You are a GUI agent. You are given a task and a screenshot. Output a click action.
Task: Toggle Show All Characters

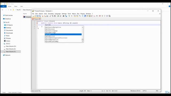pos(82,16)
